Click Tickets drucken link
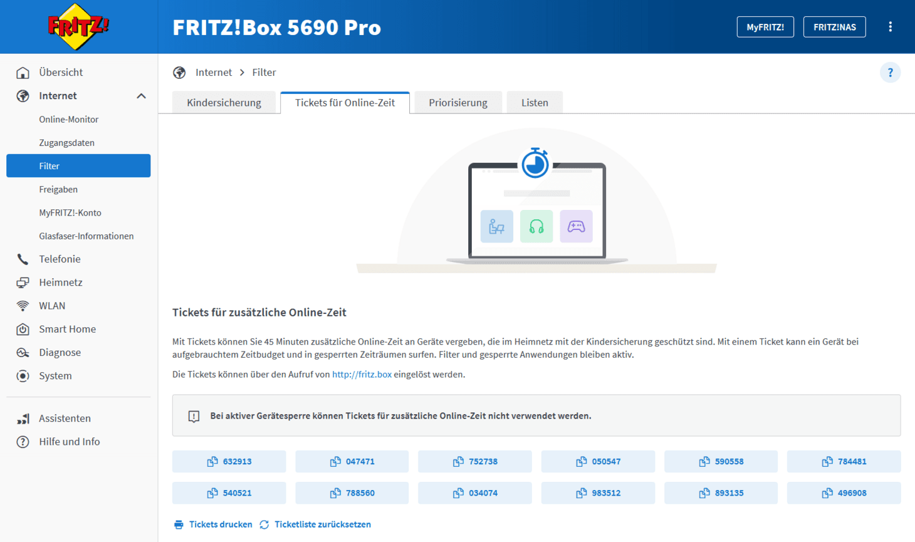This screenshot has width=915, height=542. click(x=221, y=524)
